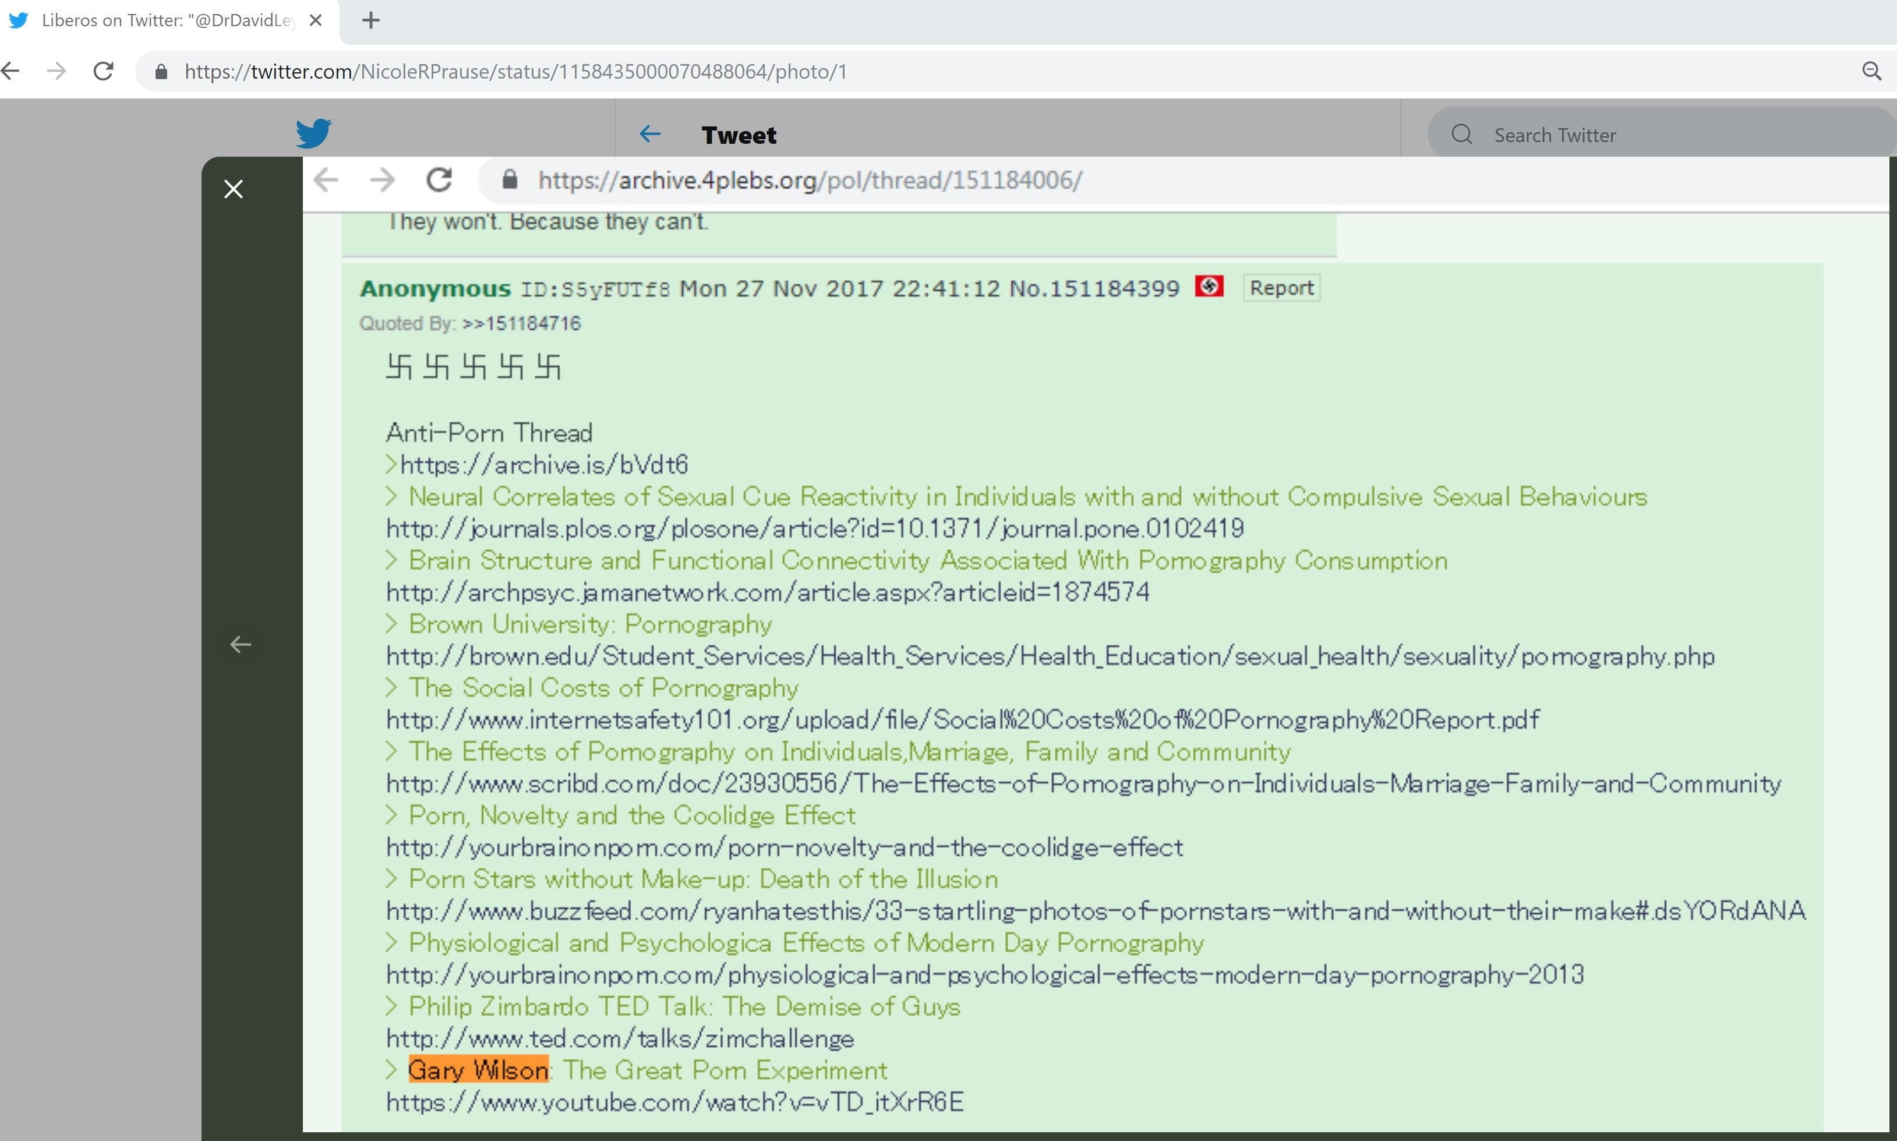1897x1141 pixels.
Task: Reload the page using browser refresh icon
Action: [104, 72]
